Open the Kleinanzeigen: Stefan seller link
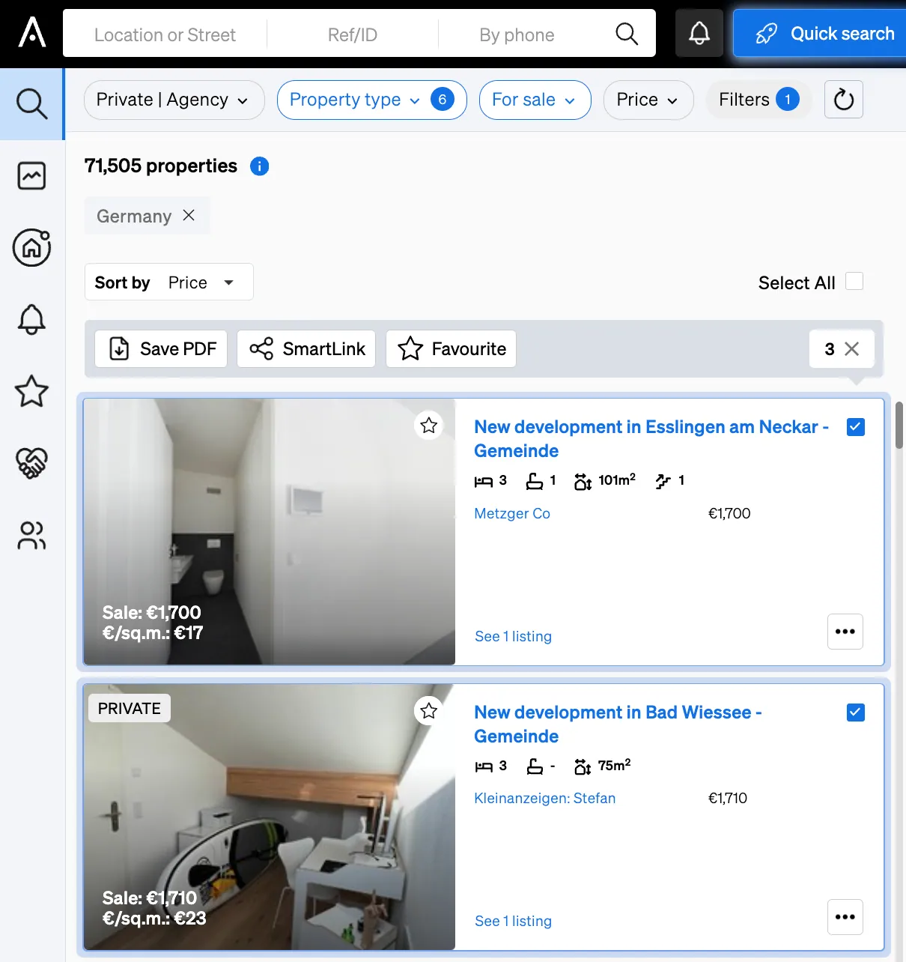Screen dimensions: 906x962 545,798
